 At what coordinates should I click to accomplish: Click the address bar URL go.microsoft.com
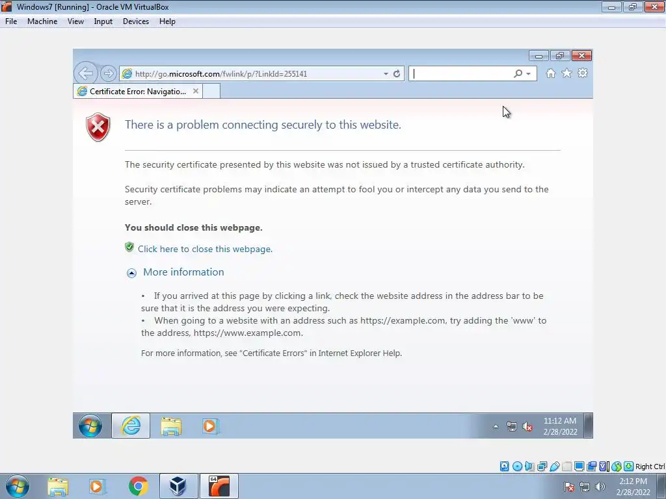[x=221, y=74]
